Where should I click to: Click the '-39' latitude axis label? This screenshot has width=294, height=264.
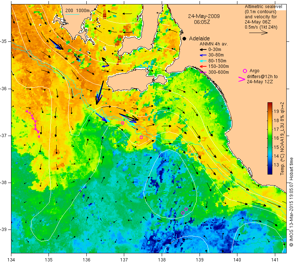coord(3,229)
